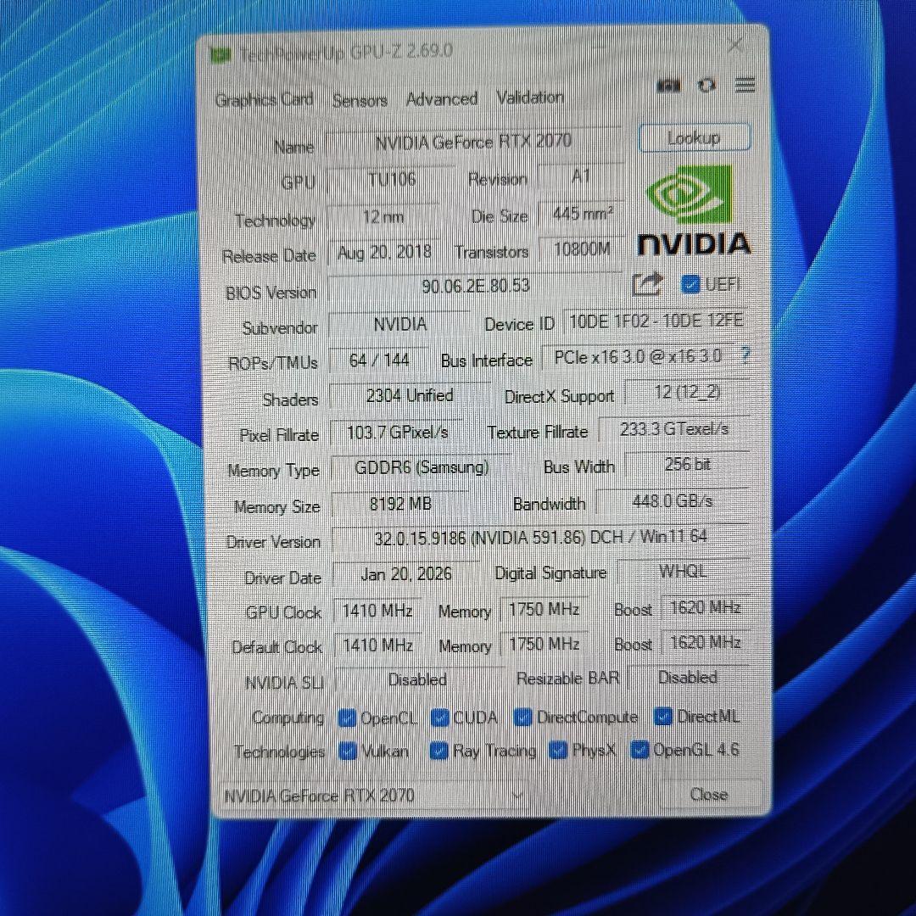
Task: Click the Die Size value 445 mm²
Action: tap(582, 214)
